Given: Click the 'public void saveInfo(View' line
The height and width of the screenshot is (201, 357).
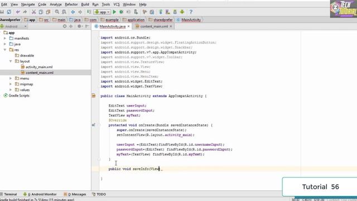Looking at the screenshot, I should (x=134, y=169).
